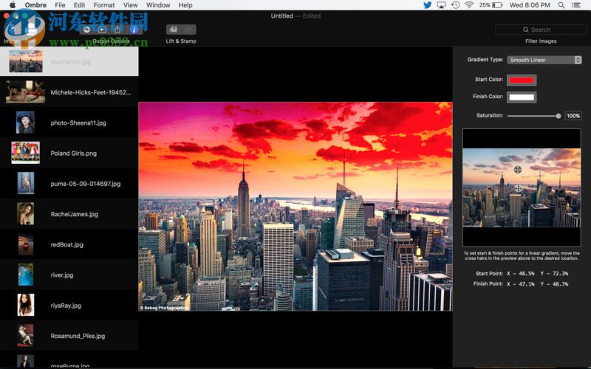Click the riyaRay.jpg file name
This screenshot has width=591, height=369.
coord(66,306)
